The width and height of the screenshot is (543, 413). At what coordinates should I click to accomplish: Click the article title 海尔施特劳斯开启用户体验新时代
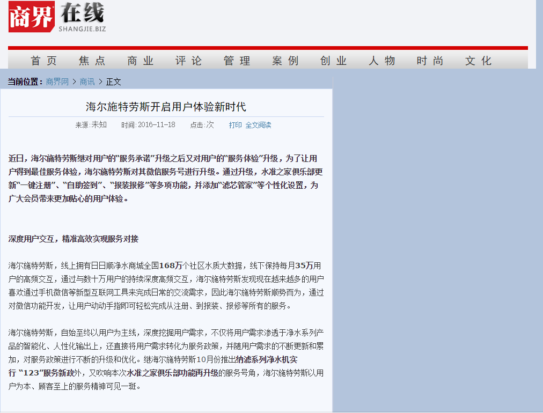166,107
